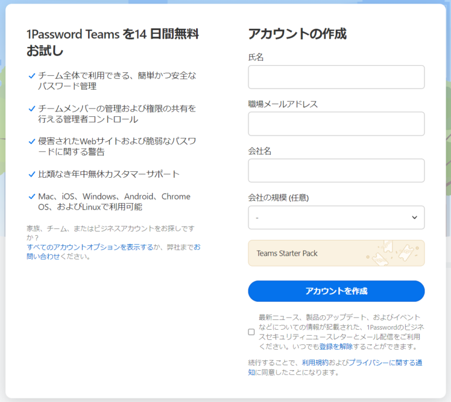Image resolution: width=451 pixels, height=402 pixels.
Task: Click the text 行える管理者コントロール
Action: click(x=88, y=119)
